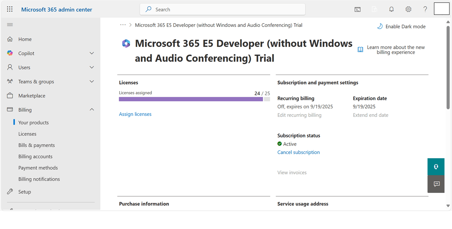This screenshot has height=229, width=452.
Task: Open the help headset floating button
Action: (436, 167)
